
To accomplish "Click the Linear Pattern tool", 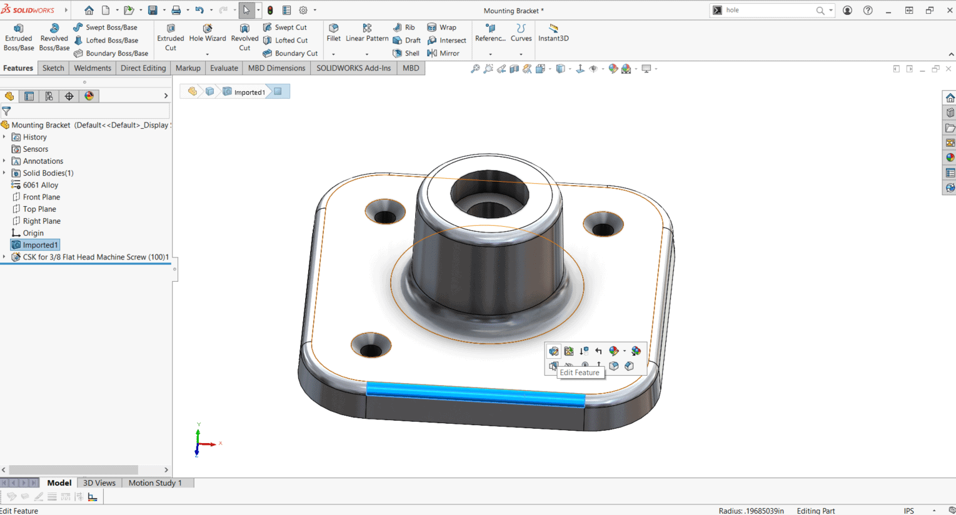I will (x=367, y=34).
